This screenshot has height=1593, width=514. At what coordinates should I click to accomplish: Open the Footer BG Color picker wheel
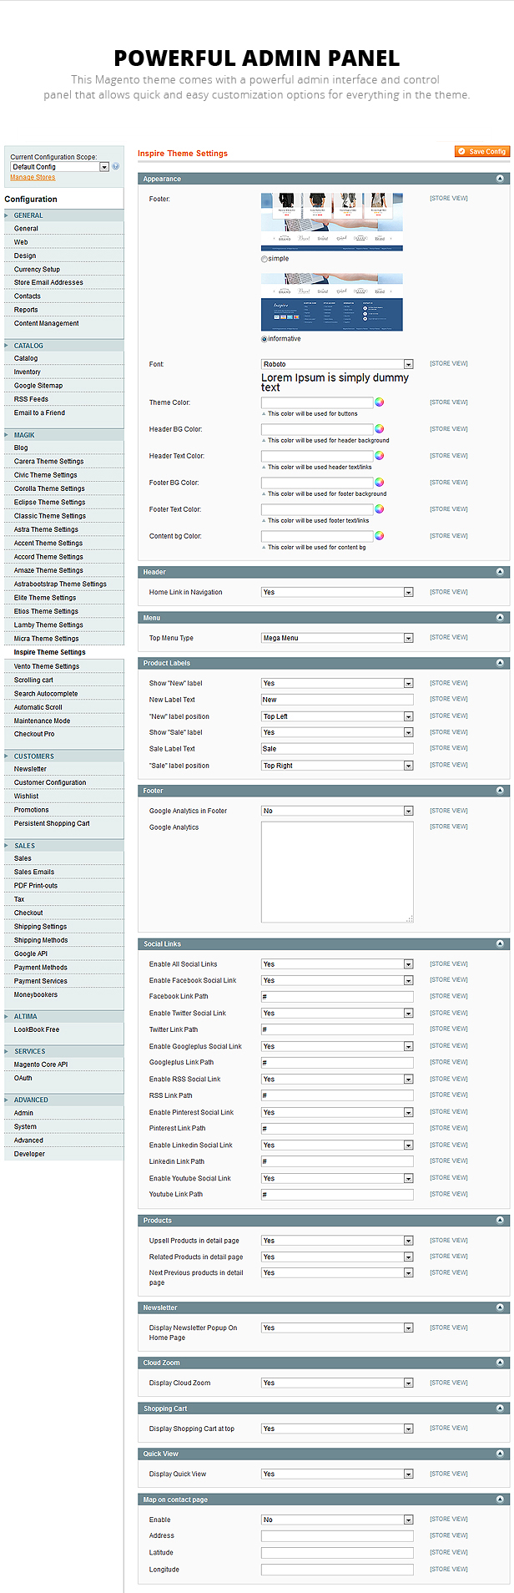[x=379, y=483]
